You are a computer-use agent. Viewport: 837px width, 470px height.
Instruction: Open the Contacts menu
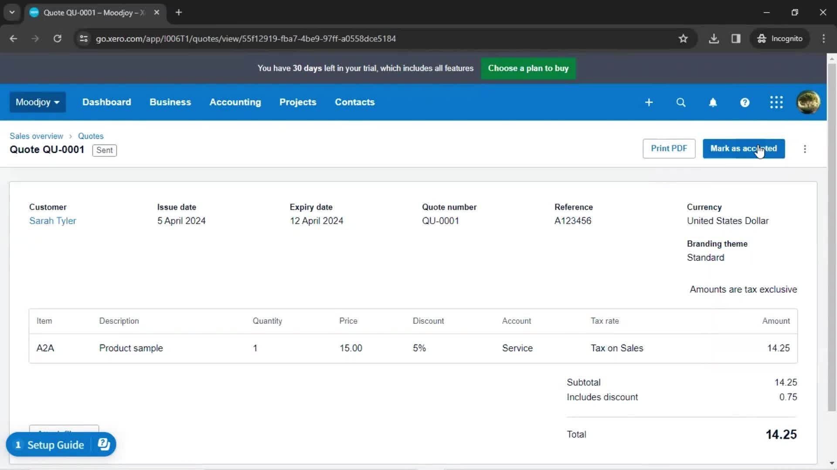click(354, 102)
